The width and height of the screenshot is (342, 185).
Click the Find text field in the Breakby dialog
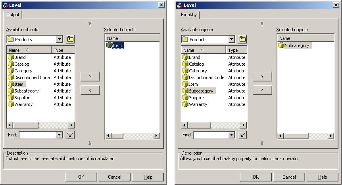(211, 135)
